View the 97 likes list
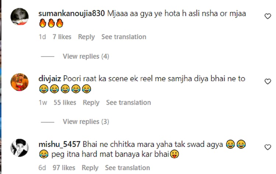Screen dimensions: 276x174 pyautogui.click(x=64, y=168)
